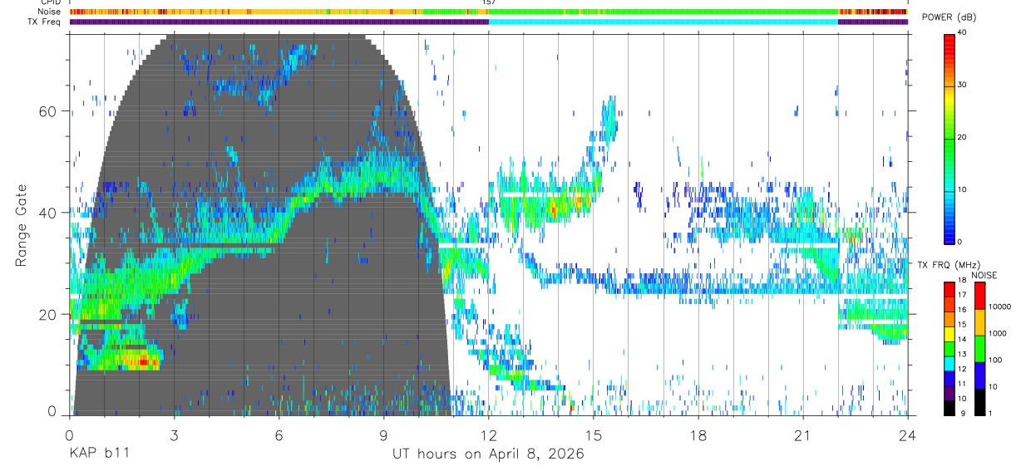Select the "POWER (dB)" legend title
This screenshot has height=471, width=1021.
point(949,17)
